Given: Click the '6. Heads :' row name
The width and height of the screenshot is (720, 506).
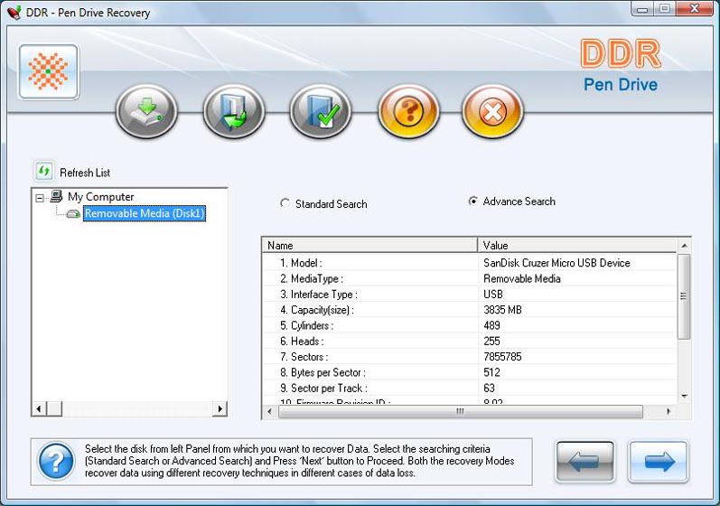Looking at the screenshot, I should click(302, 342).
